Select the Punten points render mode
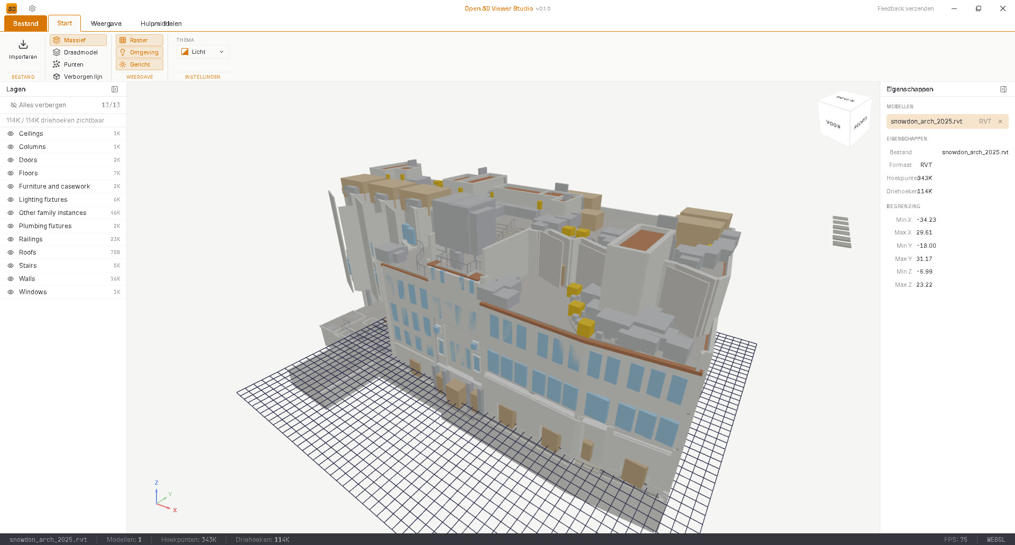Screen dimensions: 1015x545 click(x=78, y=64)
